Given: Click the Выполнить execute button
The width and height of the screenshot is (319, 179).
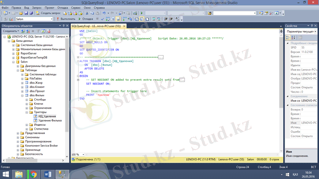Looking at the screenshot, I should click(x=66, y=19).
